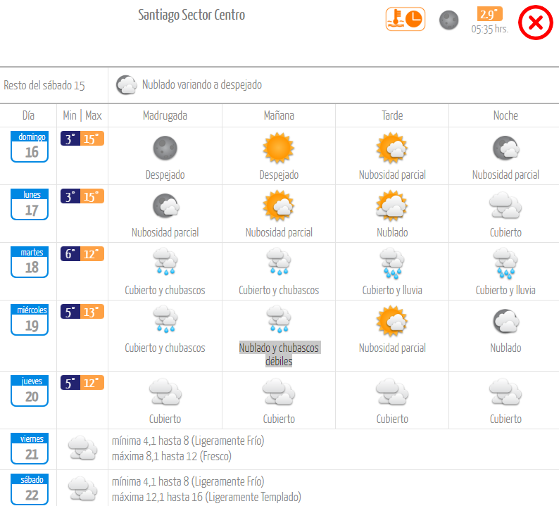Select the sábado 22 calendar tile
The image size is (559, 506).
pos(30,489)
